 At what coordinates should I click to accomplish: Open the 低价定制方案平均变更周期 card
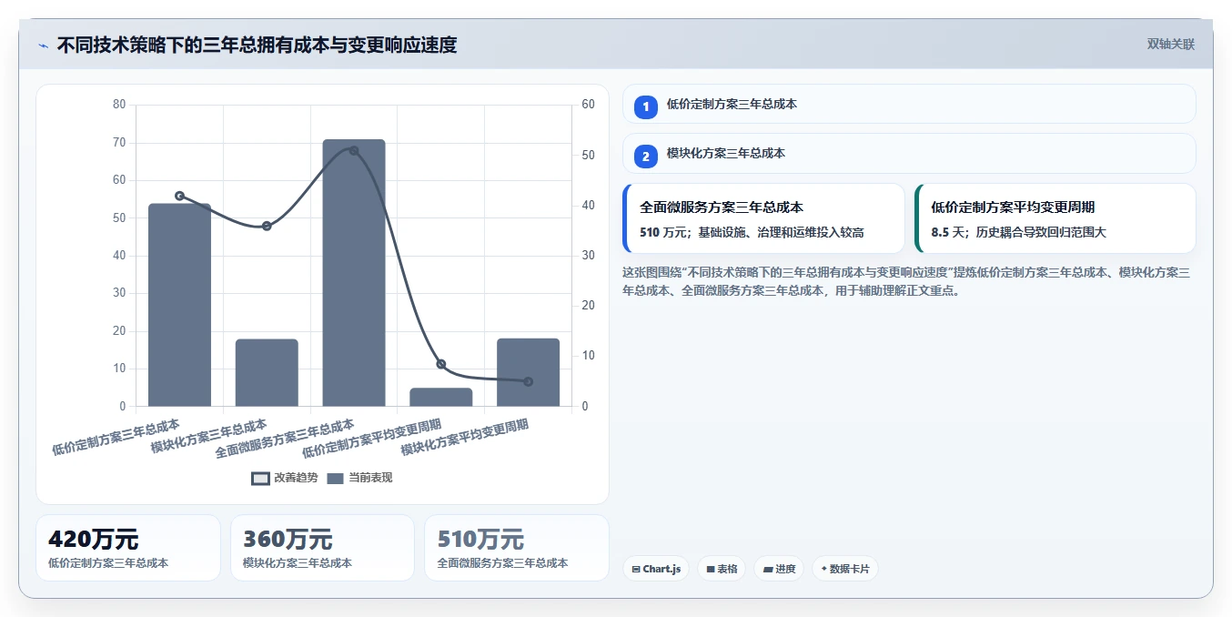tap(1055, 218)
